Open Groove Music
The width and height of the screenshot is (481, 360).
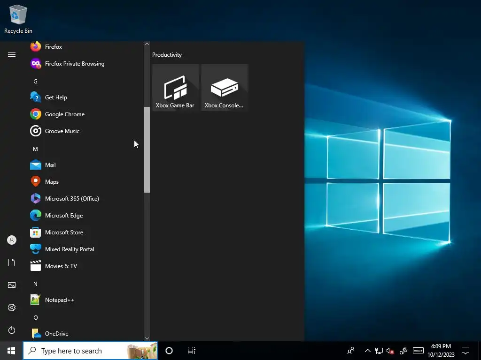point(86,131)
